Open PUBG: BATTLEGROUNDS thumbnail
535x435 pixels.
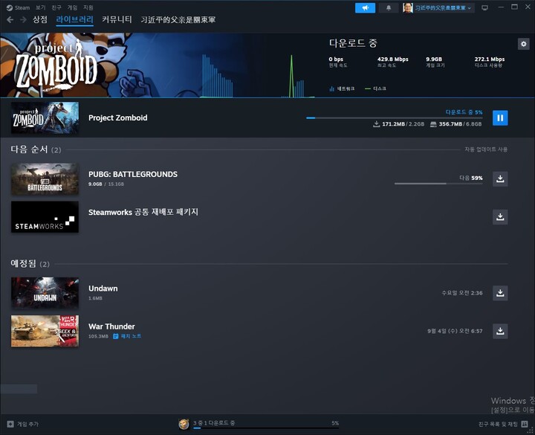[x=45, y=179]
